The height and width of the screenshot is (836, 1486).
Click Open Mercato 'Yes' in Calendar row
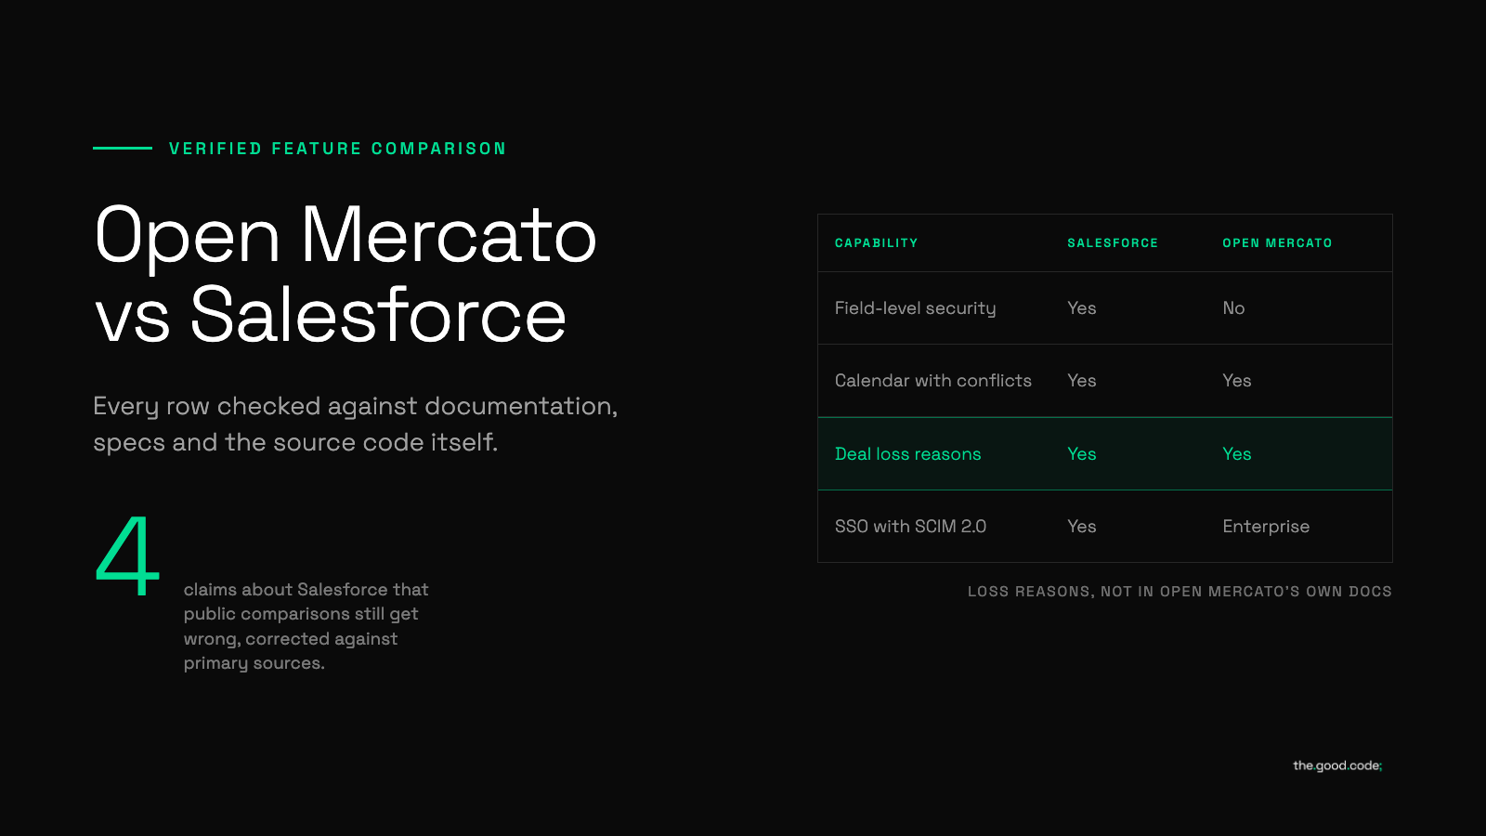point(1237,381)
